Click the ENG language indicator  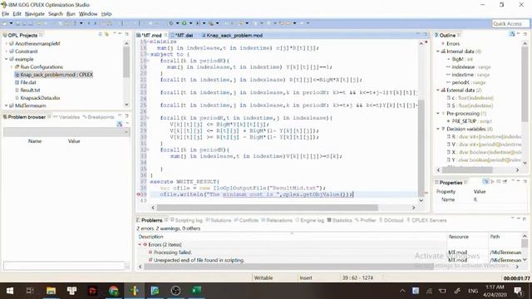click(x=473, y=291)
